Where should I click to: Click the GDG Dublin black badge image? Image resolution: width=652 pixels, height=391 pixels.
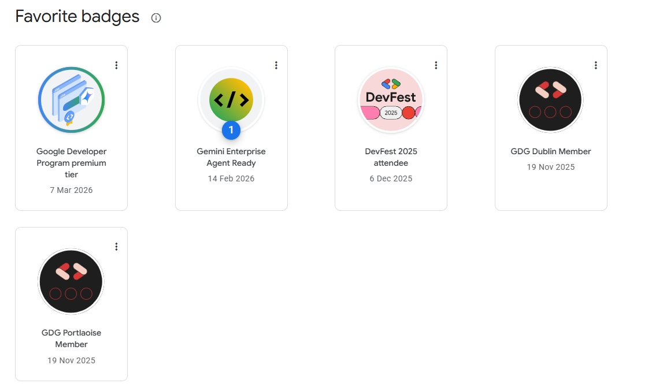550,100
